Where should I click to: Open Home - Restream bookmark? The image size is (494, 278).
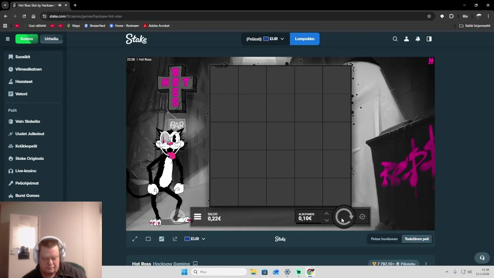coord(124,26)
